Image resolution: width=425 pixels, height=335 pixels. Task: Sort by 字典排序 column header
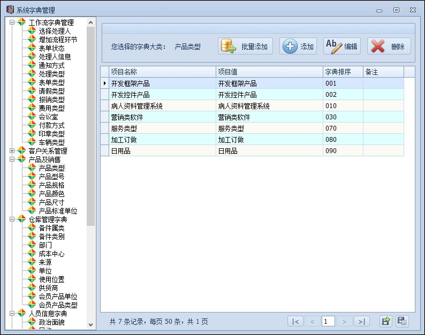coord(343,72)
